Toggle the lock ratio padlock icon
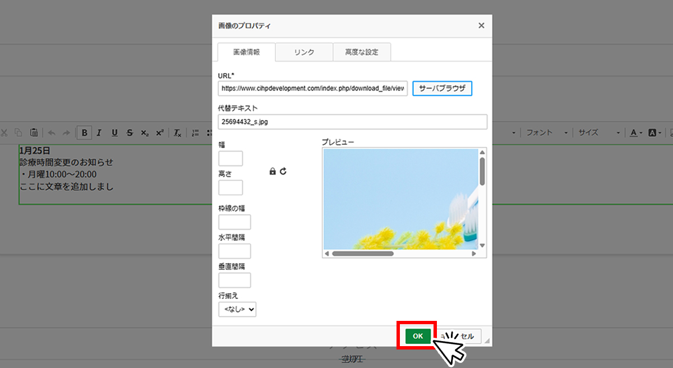This screenshot has width=673, height=368. (273, 171)
